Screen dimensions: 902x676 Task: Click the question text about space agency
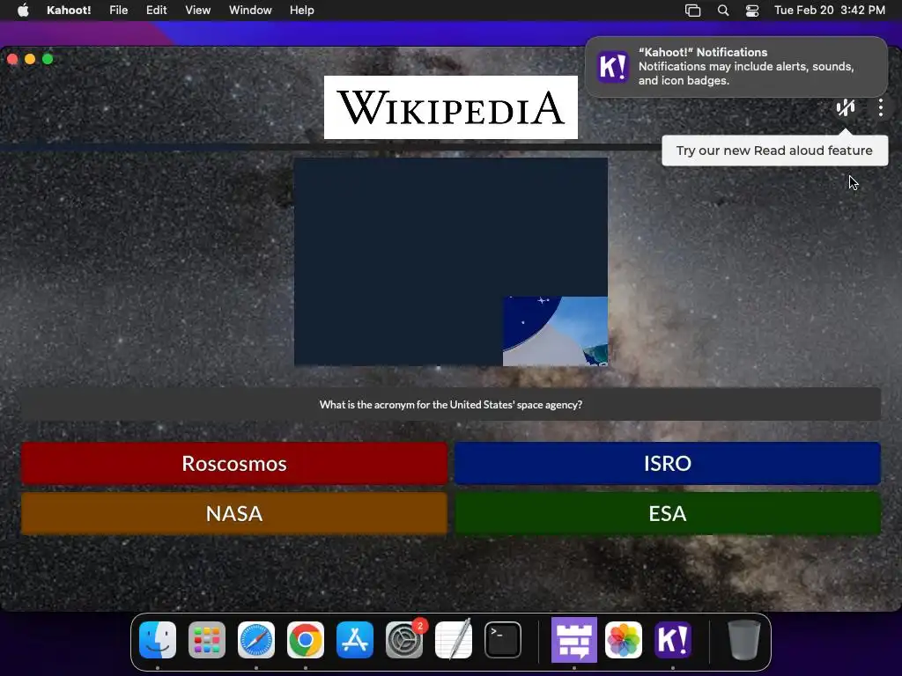click(x=451, y=405)
